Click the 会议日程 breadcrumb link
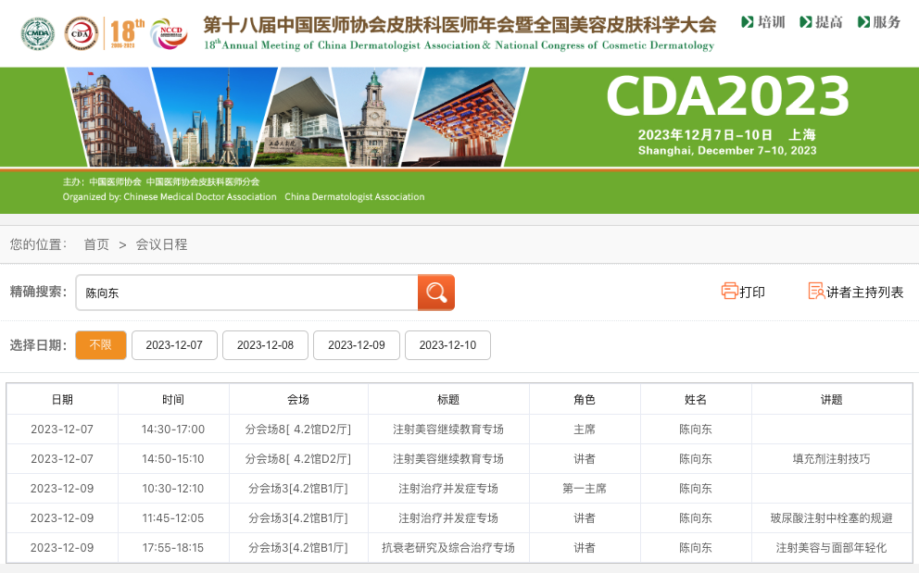919x573 pixels. (161, 244)
